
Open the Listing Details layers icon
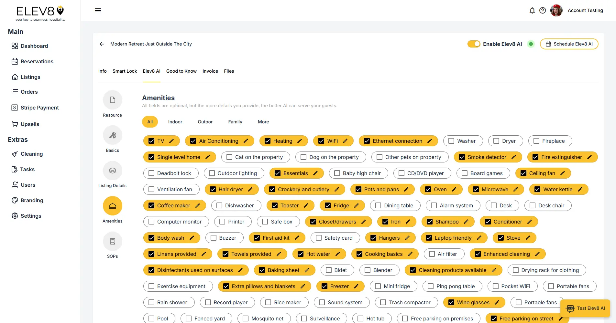[112, 170]
